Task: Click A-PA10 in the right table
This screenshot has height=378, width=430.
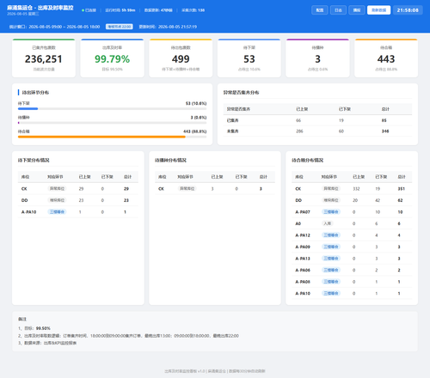Action: [x=303, y=294]
